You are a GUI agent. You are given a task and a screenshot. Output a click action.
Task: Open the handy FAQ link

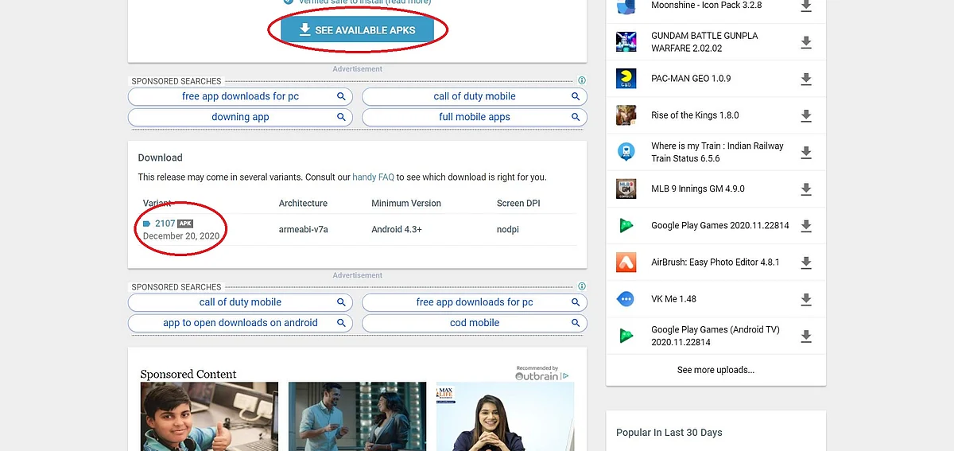[373, 177]
